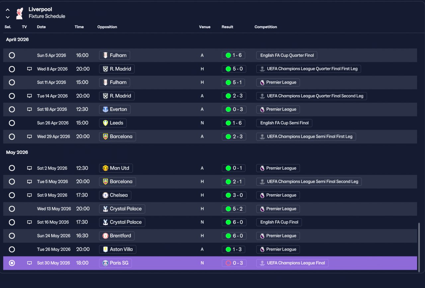The image size is (425, 288).
Task: Sort by Time column header
Action: pos(79,27)
